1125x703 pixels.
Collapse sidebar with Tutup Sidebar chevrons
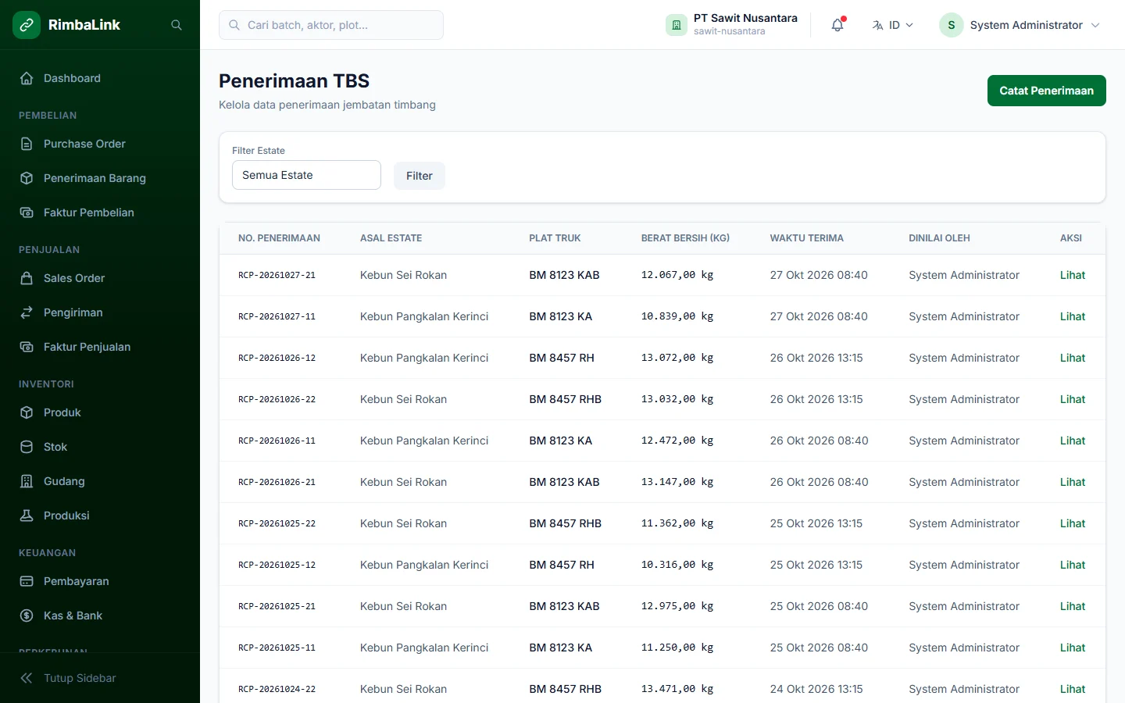[x=27, y=678]
